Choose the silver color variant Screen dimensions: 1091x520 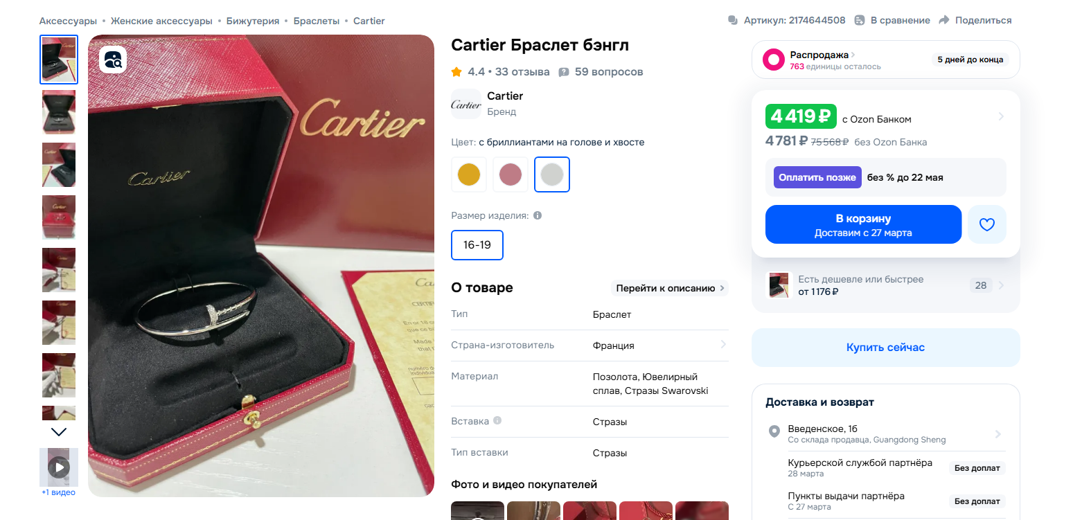click(x=552, y=174)
